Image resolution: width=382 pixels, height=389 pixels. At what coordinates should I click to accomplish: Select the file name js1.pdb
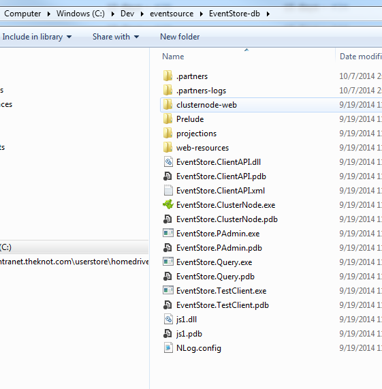189,334
